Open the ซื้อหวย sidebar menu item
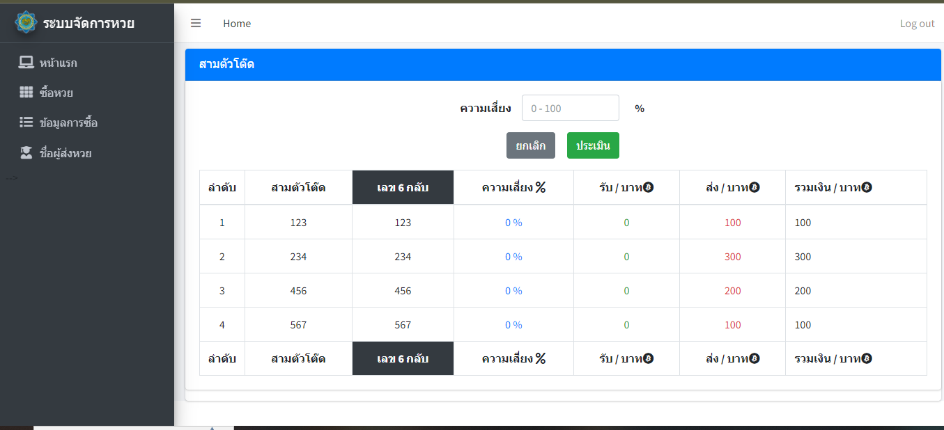The width and height of the screenshot is (944, 430). tap(56, 93)
